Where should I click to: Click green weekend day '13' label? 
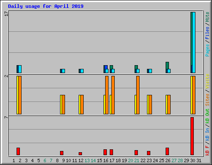[x=87, y=160]
